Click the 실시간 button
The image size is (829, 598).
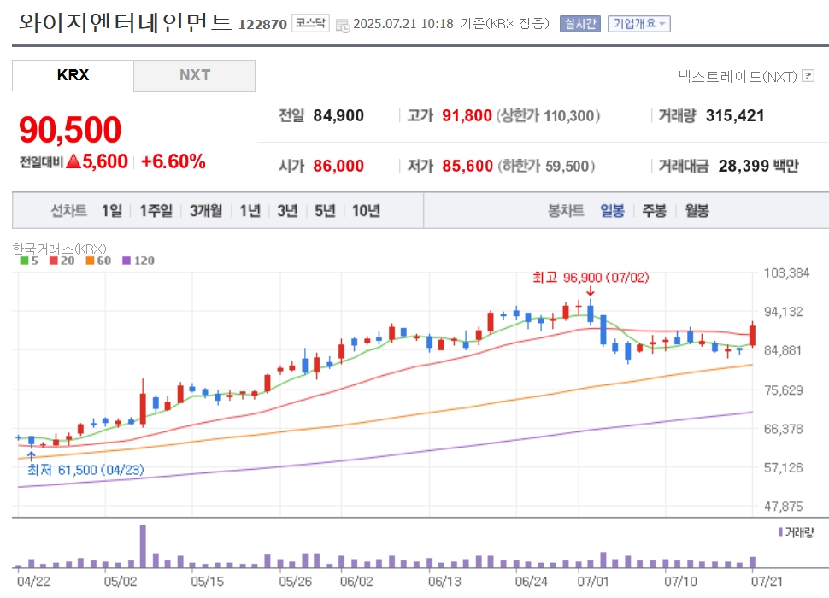[580, 24]
